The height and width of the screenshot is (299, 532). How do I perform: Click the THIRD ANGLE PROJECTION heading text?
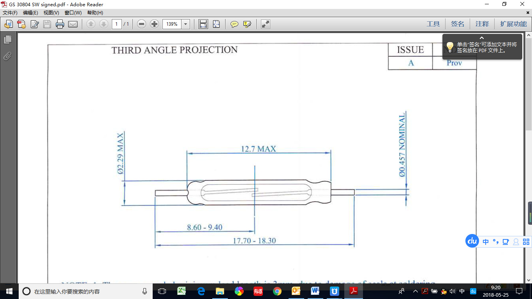click(174, 50)
